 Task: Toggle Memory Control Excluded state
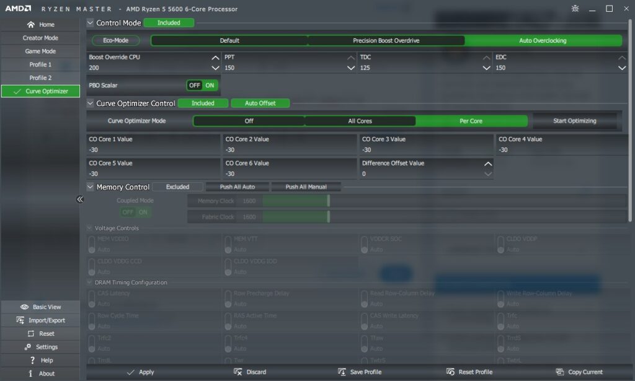click(177, 187)
